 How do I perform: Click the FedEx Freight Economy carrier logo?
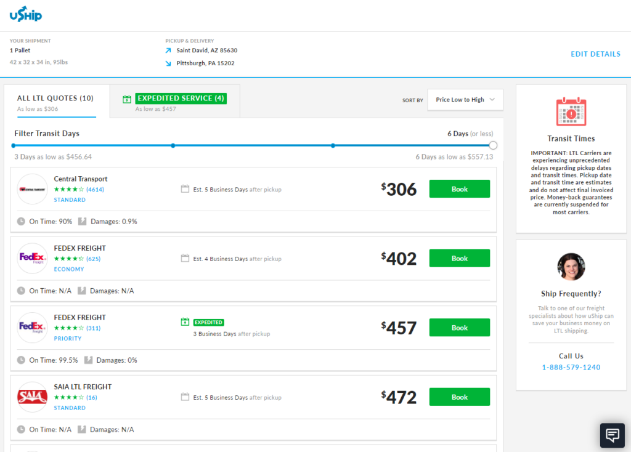click(32, 258)
